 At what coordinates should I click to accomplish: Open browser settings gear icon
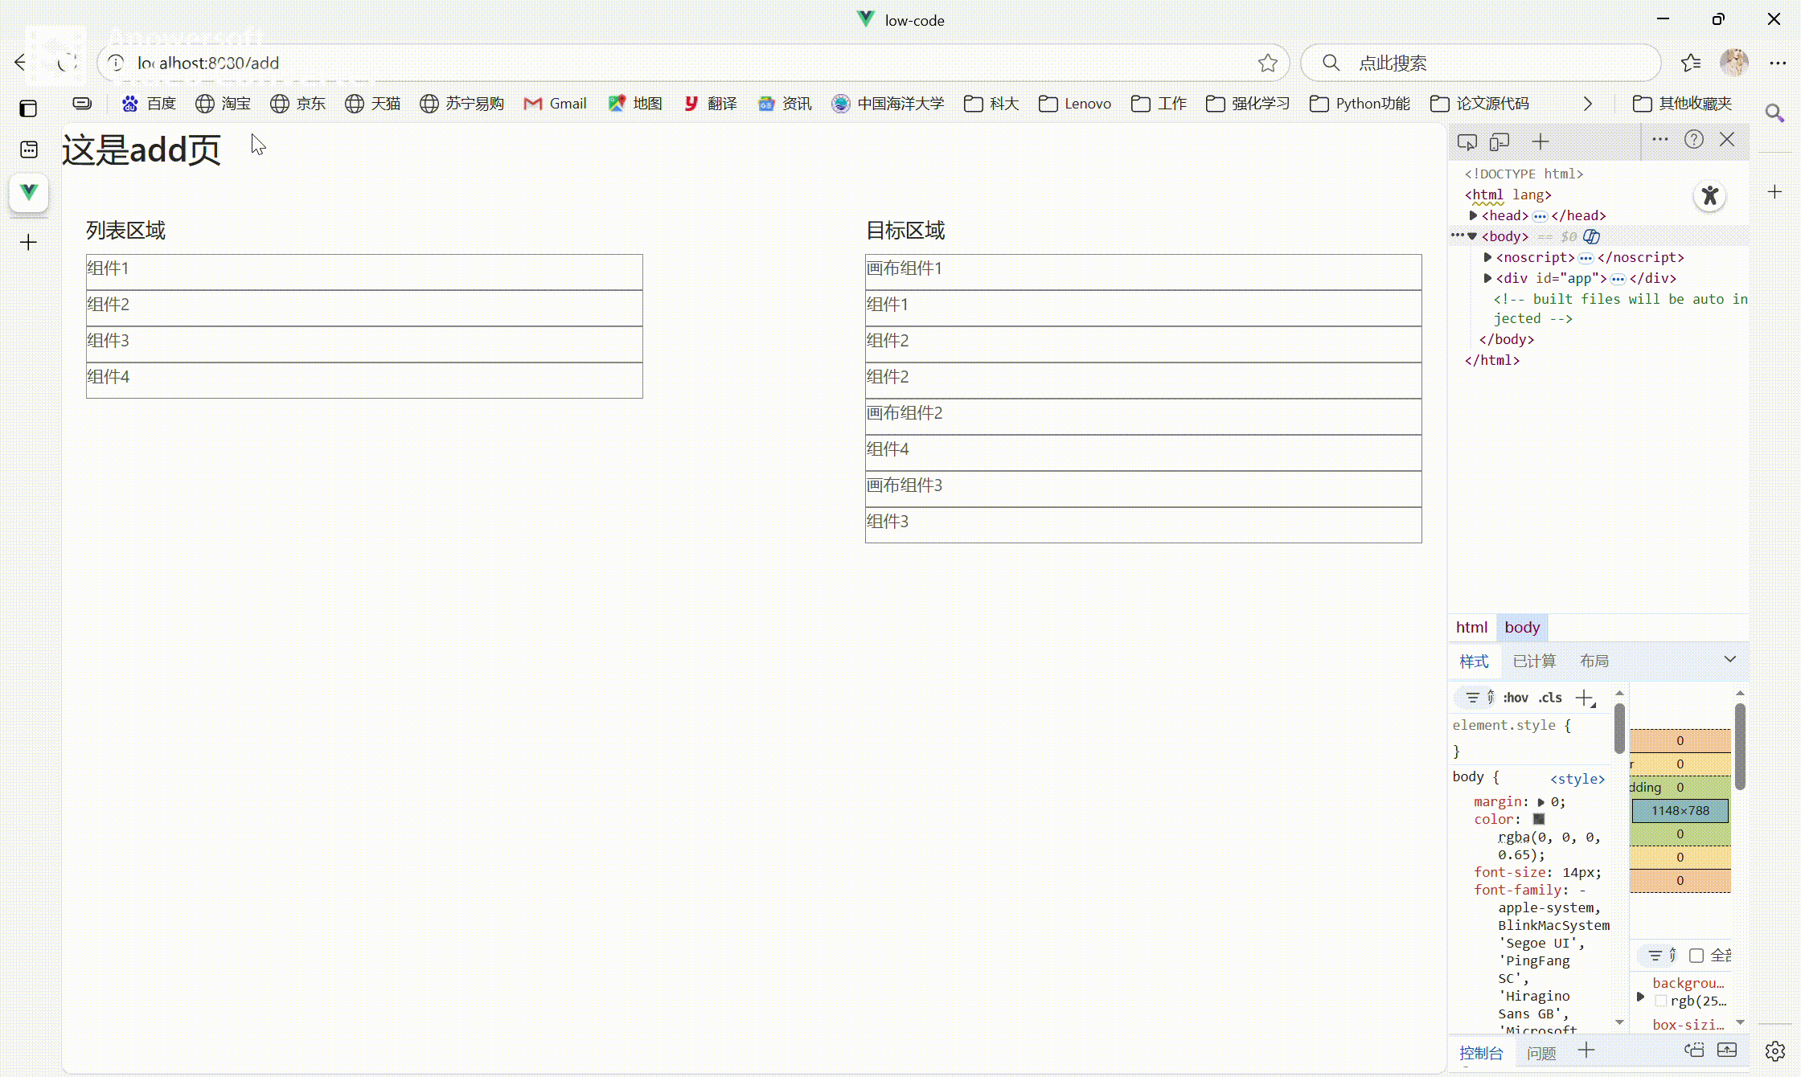click(x=1774, y=1050)
